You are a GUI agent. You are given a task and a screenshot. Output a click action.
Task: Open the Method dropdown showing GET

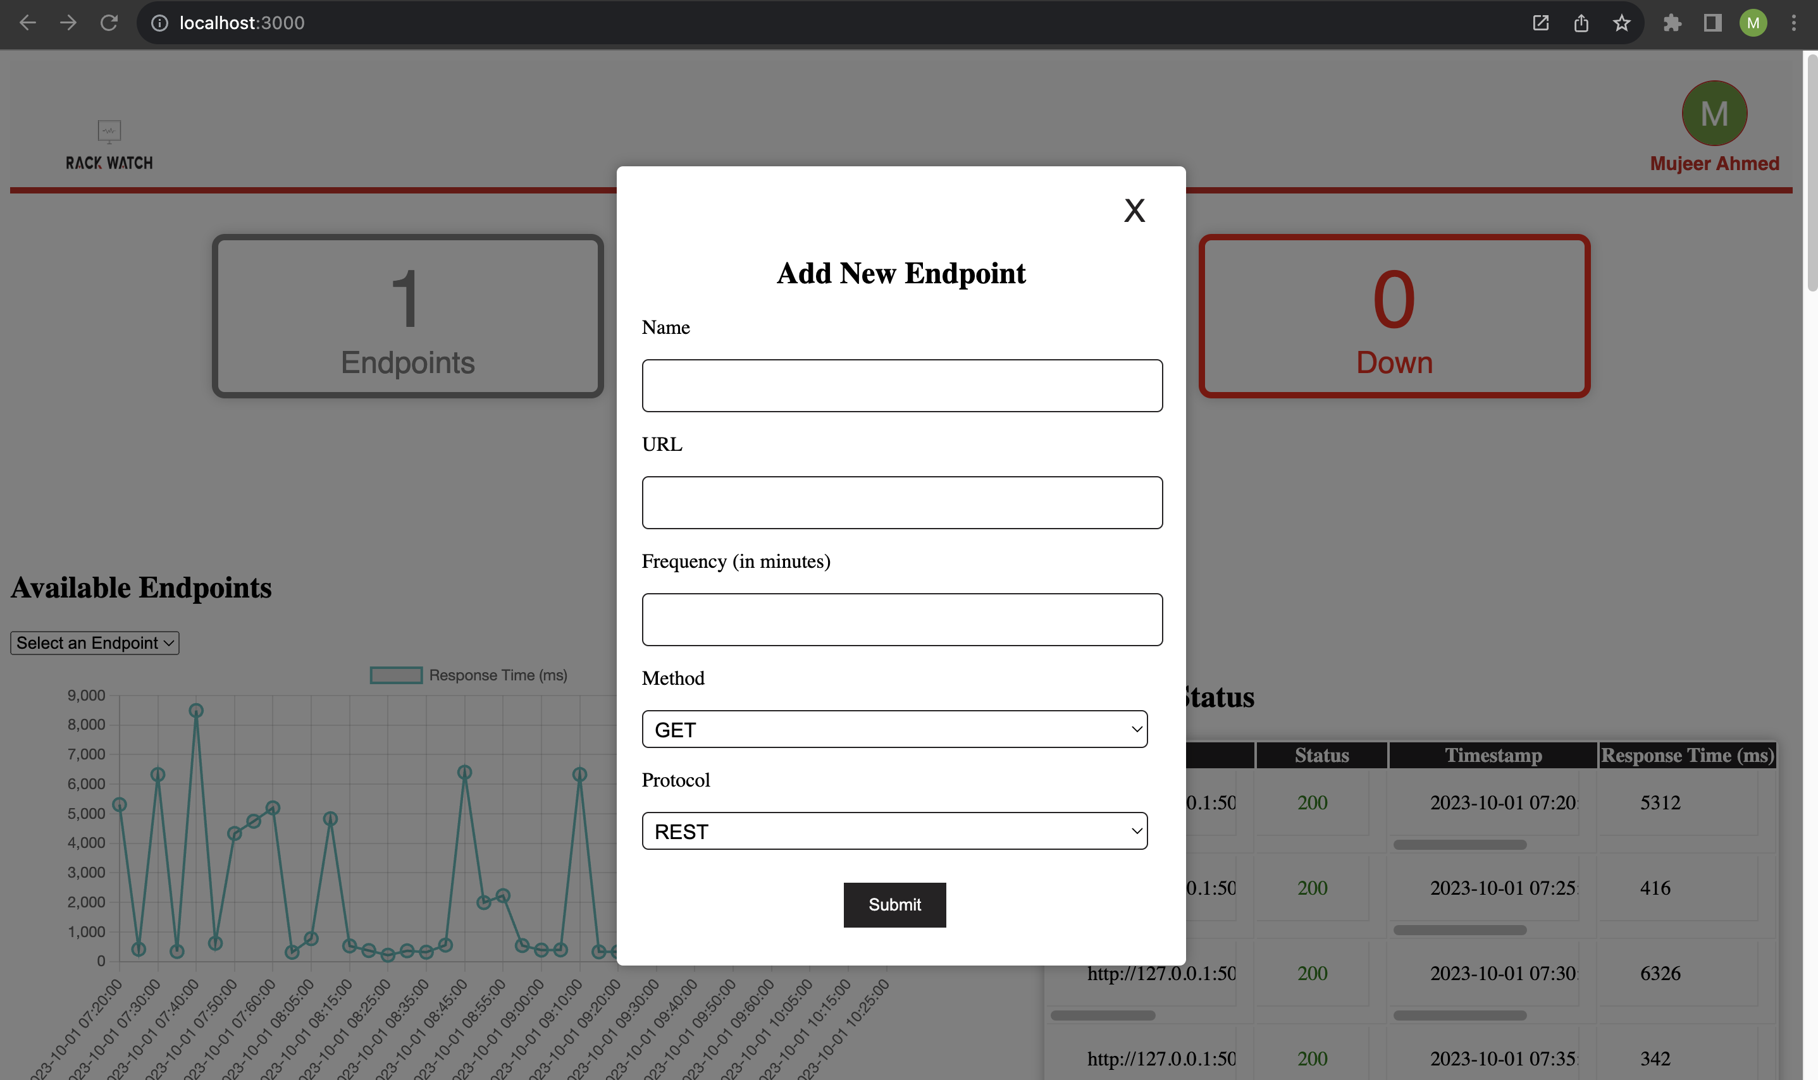[894, 729]
